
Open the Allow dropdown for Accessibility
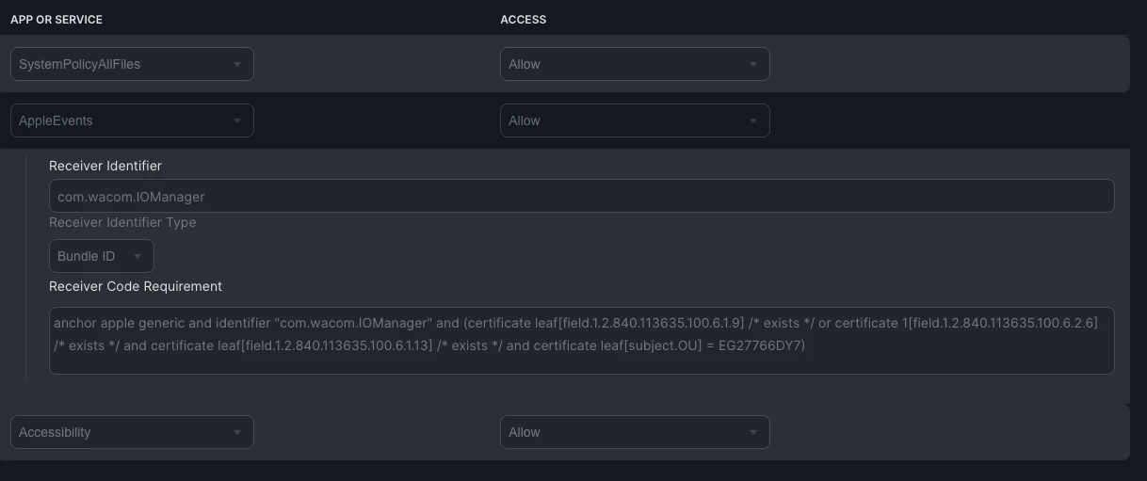pos(635,432)
